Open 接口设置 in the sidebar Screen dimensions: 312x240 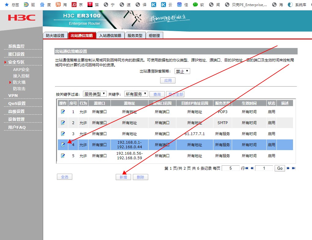click(16, 54)
